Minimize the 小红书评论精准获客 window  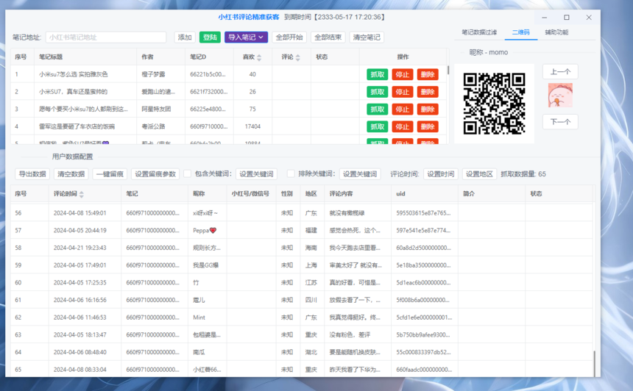point(544,18)
